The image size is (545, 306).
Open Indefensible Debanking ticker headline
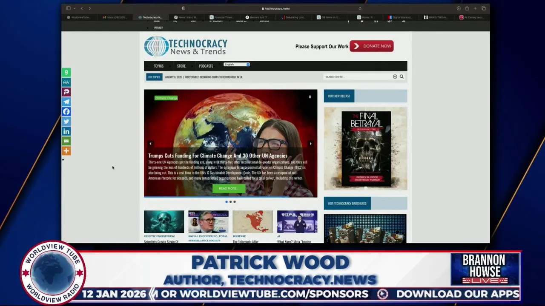point(214,77)
